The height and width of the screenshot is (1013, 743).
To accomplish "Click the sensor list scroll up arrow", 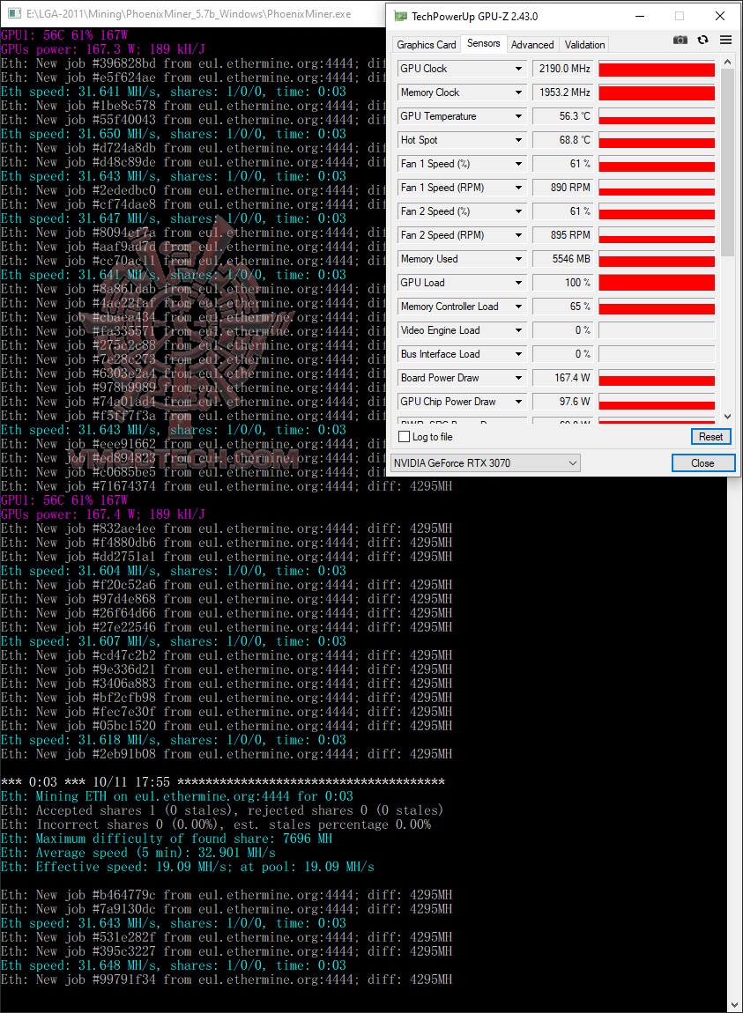I will [x=727, y=62].
